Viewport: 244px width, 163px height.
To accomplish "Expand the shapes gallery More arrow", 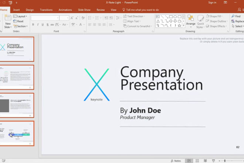I will click(x=184, y=26).
